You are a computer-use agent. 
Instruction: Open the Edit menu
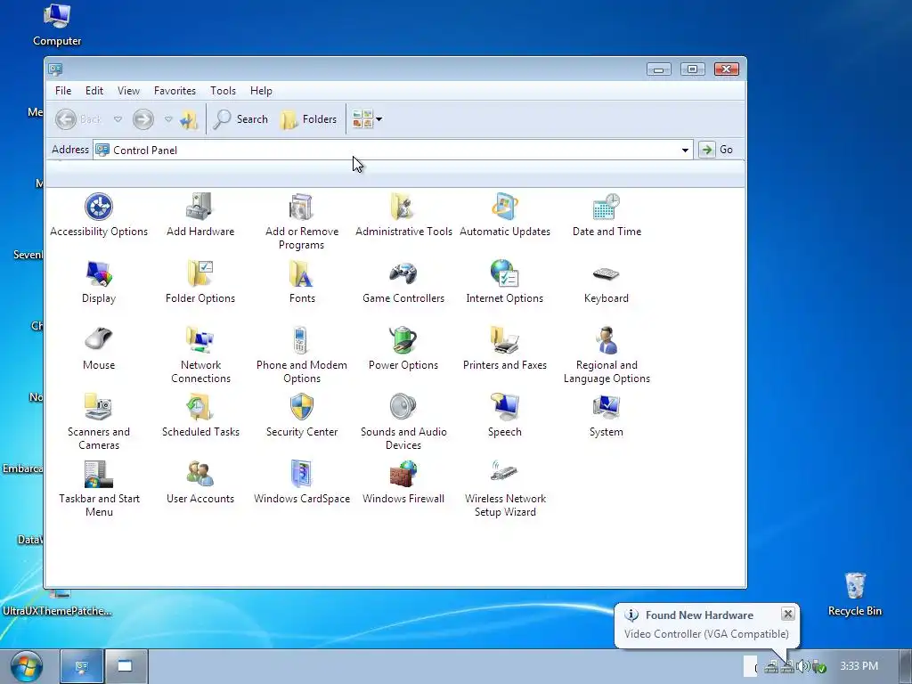tap(94, 91)
